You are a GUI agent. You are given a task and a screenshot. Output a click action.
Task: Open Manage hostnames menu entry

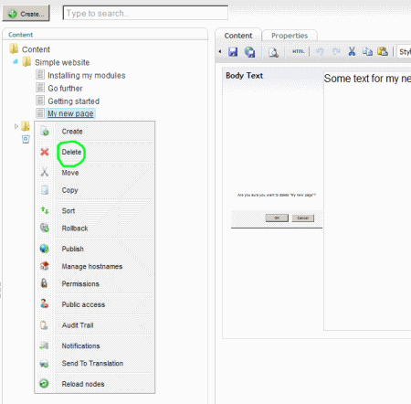point(92,267)
